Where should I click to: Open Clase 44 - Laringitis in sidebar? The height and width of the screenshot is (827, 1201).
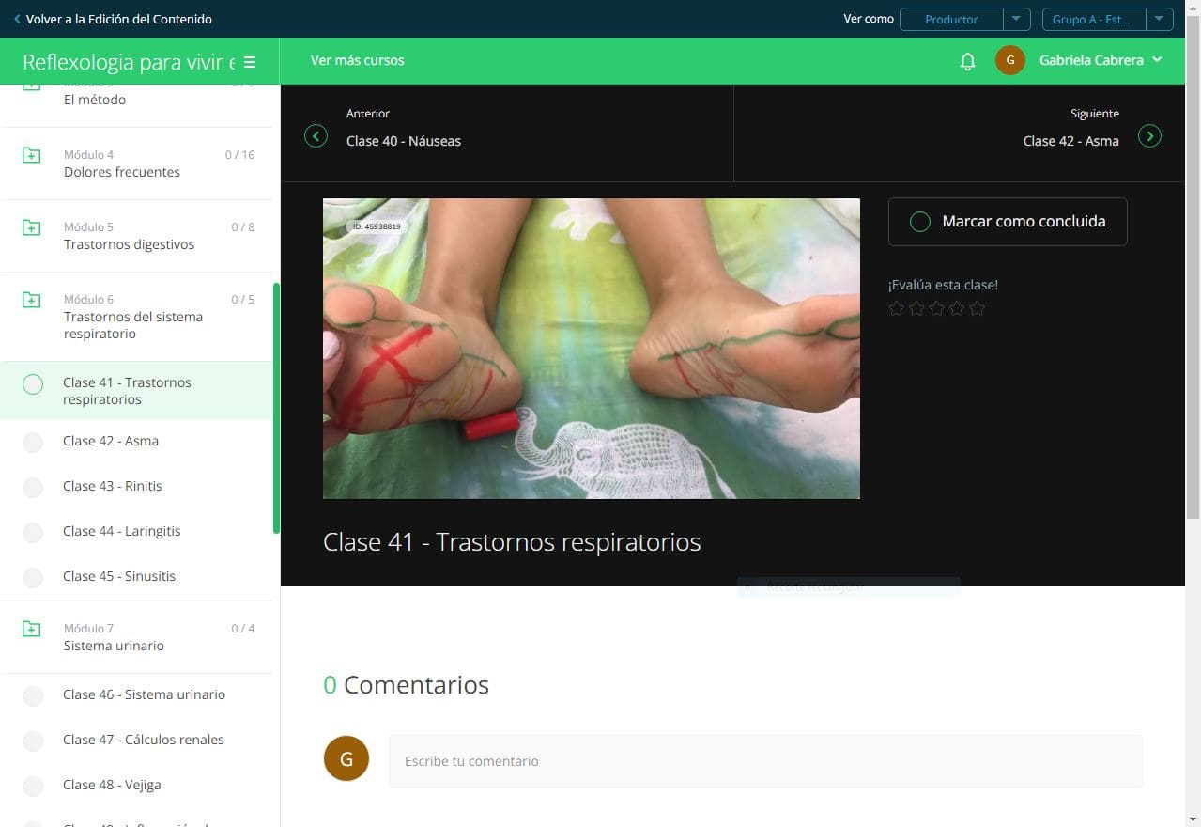tap(121, 531)
